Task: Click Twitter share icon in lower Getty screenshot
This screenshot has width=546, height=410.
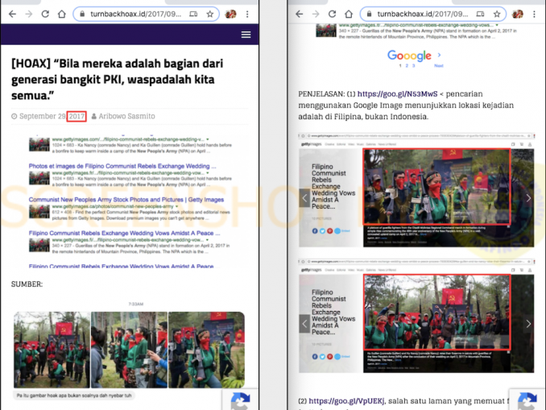Action: click(322, 356)
